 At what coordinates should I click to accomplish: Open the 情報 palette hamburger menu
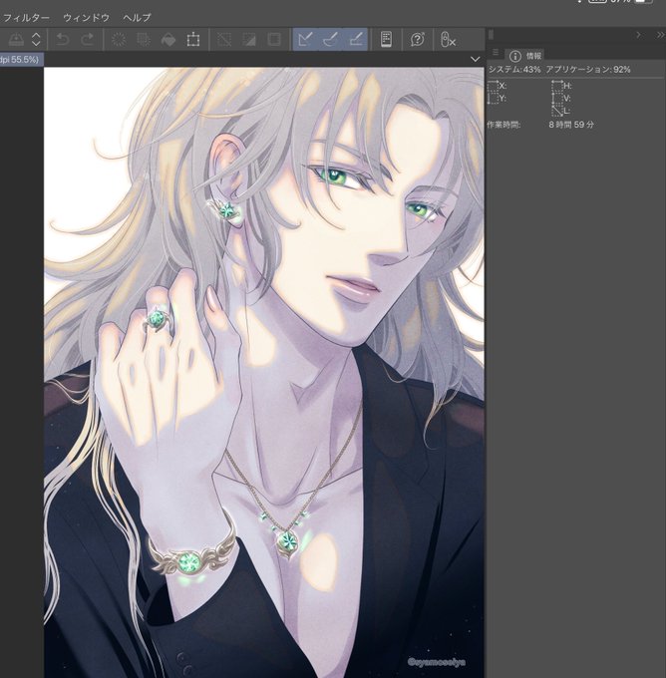496,52
